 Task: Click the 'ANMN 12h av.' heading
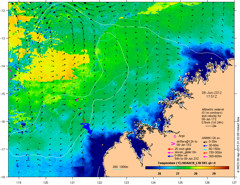pyautogui.click(x=211, y=138)
